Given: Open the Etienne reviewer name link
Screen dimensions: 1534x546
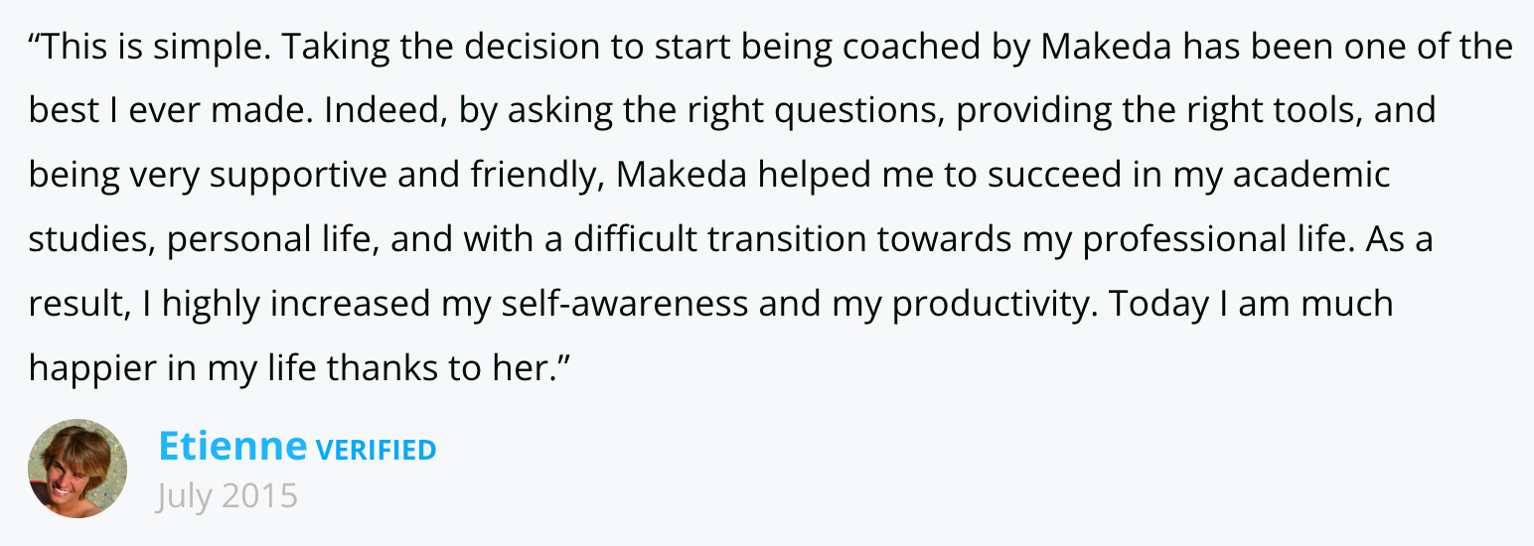Looking at the screenshot, I should pyautogui.click(x=232, y=447).
